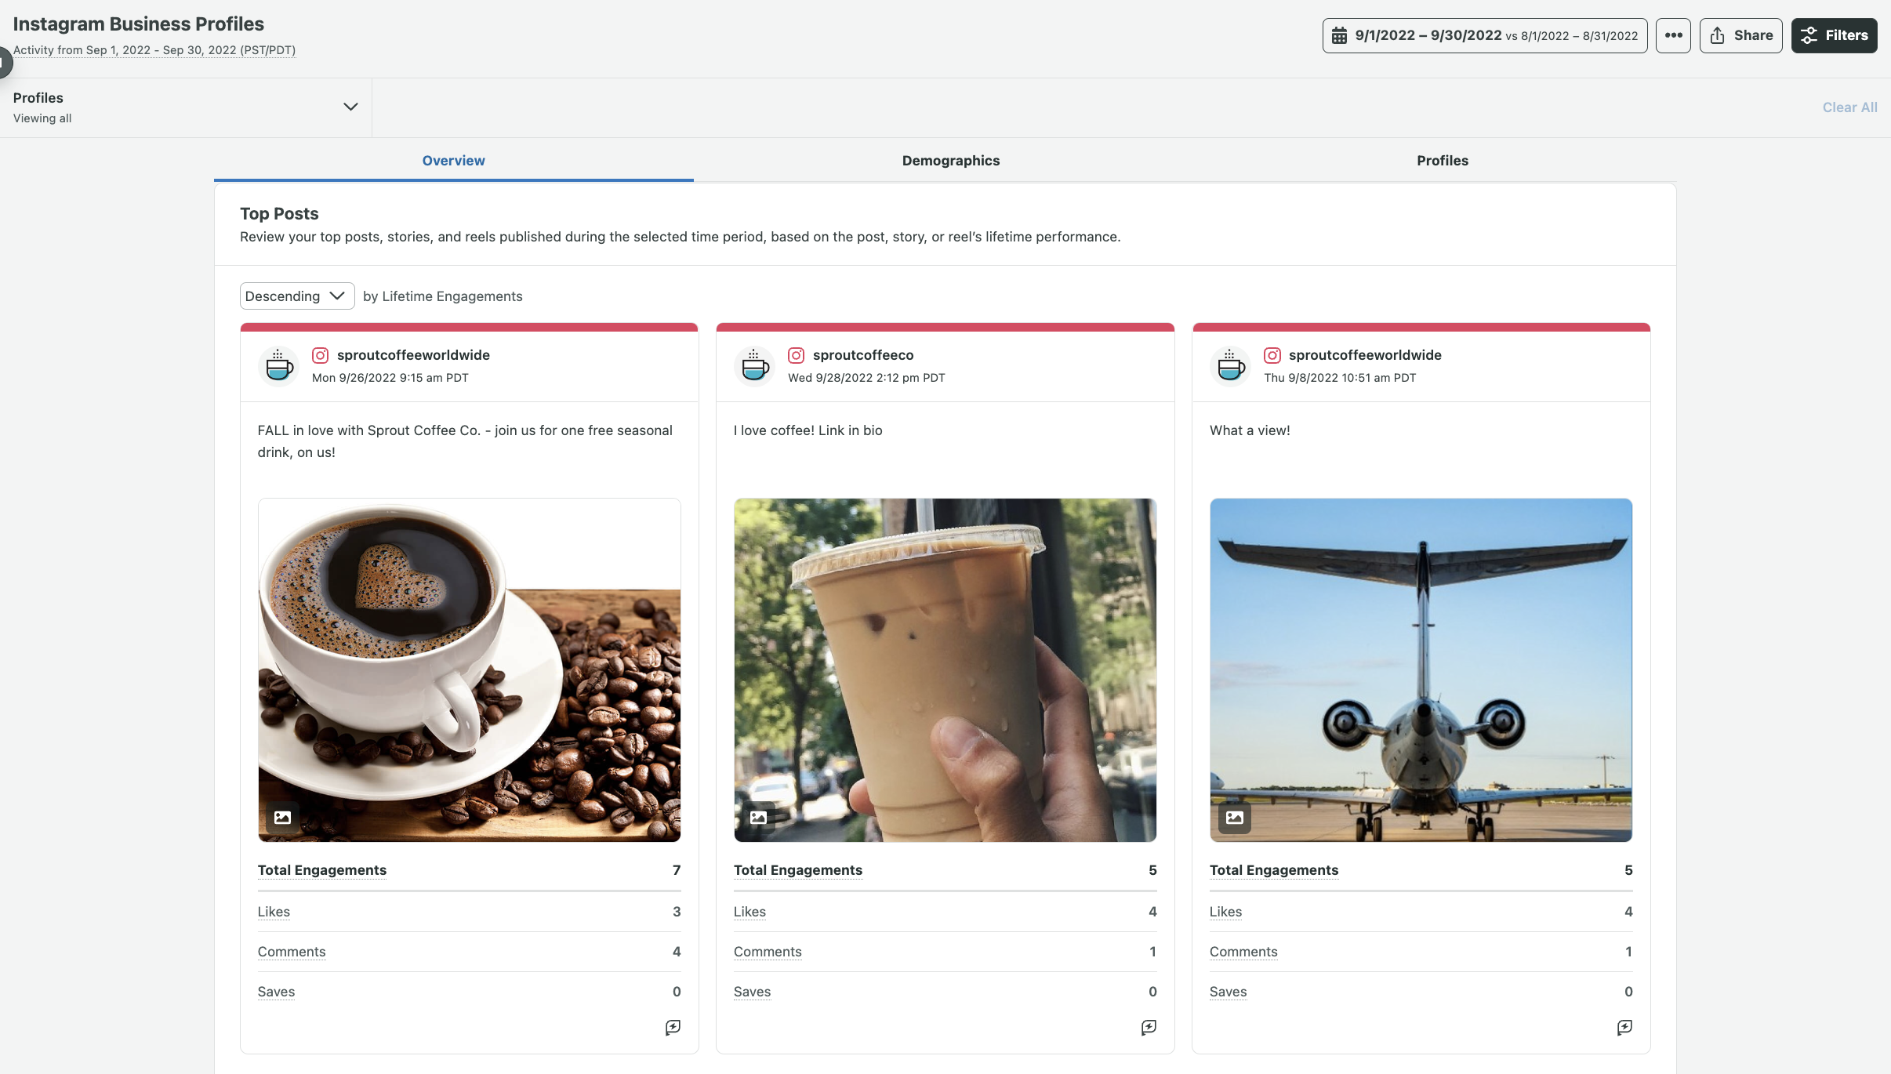Screen dimensions: 1891x1074
Task: Open the Filters panel
Action: point(1834,36)
